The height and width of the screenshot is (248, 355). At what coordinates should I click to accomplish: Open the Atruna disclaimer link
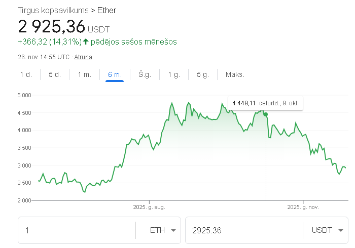(83, 57)
